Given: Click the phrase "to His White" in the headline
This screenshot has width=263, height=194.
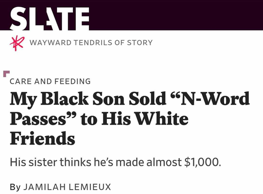Looking at the screenshot, I should point(135,119).
